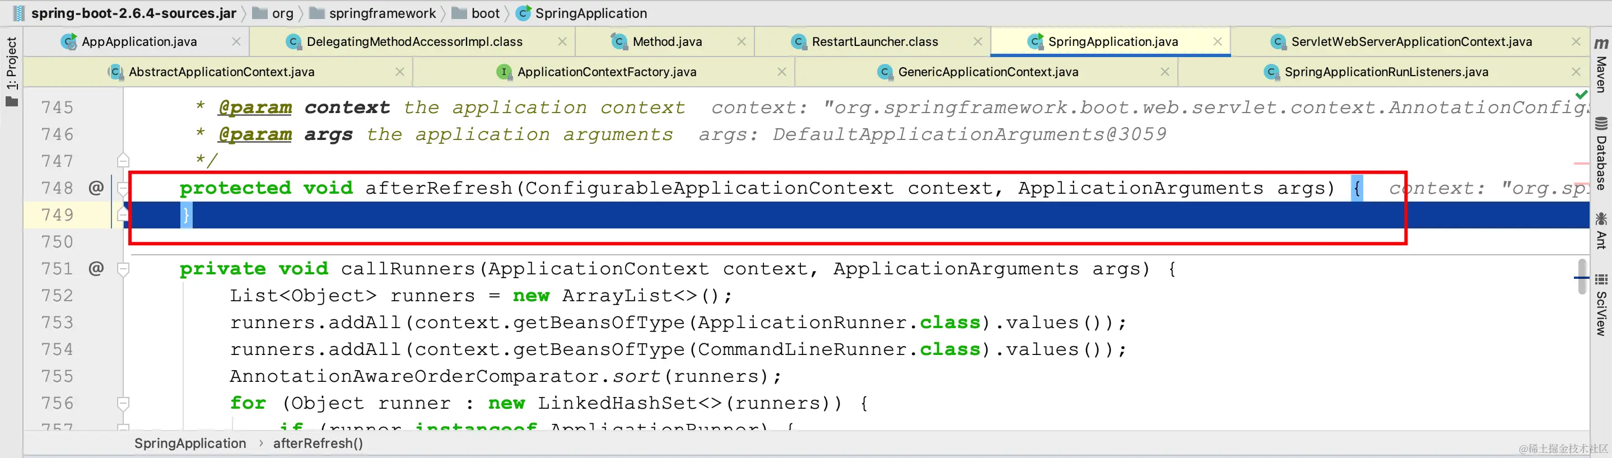The image size is (1612, 458).
Task: Open ServletWebServerApplicationContext.java tab
Action: pos(1411,41)
